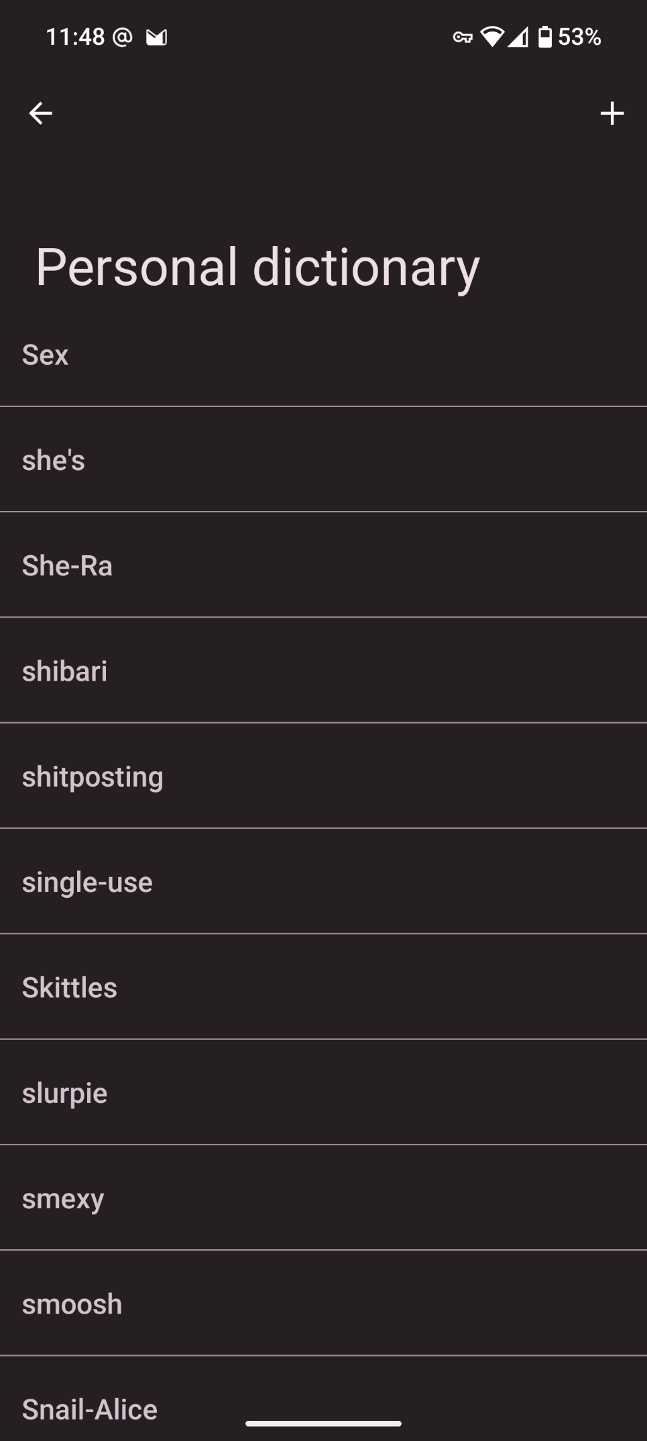647x1441 pixels.
Task: Tap the clock showing 11:48
Action: click(75, 37)
